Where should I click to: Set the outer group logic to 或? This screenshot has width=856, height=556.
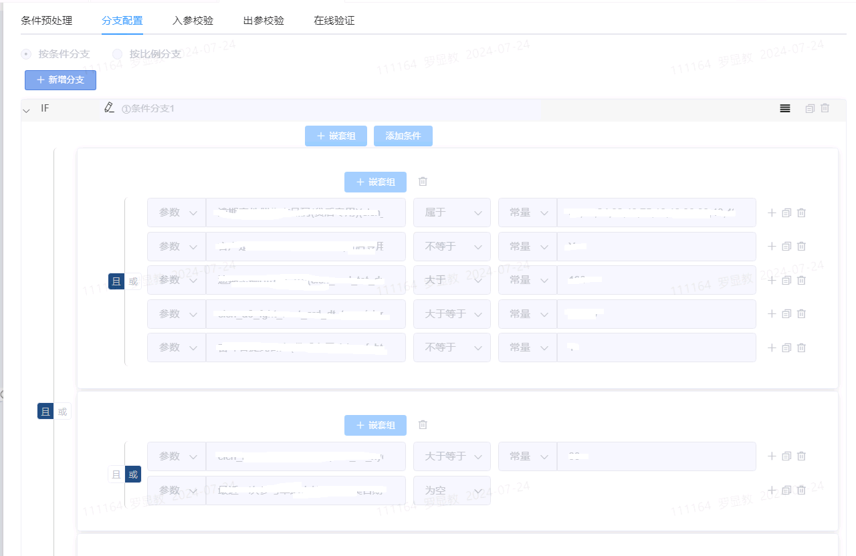(62, 412)
